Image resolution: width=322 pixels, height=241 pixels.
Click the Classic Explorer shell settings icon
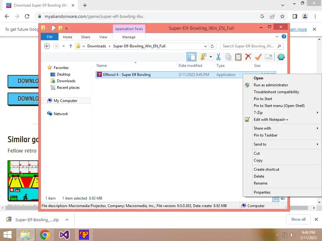[281, 57]
